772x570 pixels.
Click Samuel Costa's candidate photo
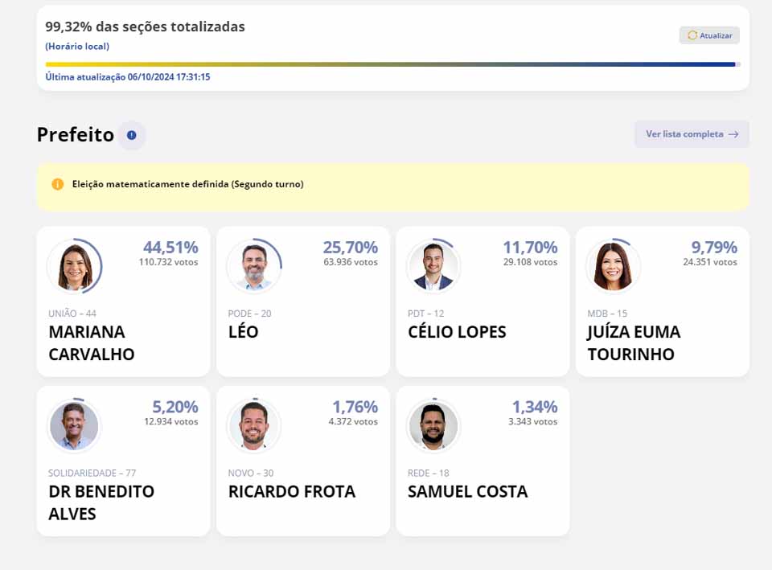click(x=434, y=426)
